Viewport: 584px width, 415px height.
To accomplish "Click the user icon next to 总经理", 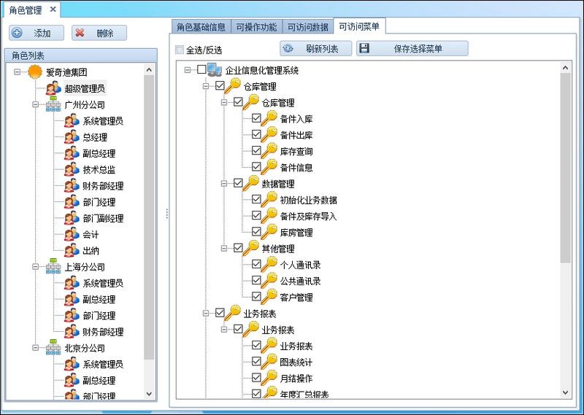I will tap(72, 137).
